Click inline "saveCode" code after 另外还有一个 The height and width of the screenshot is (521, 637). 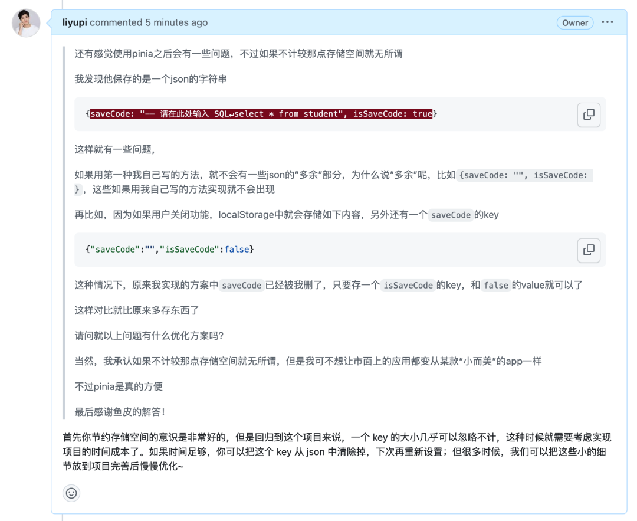pyautogui.click(x=451, y=215)
